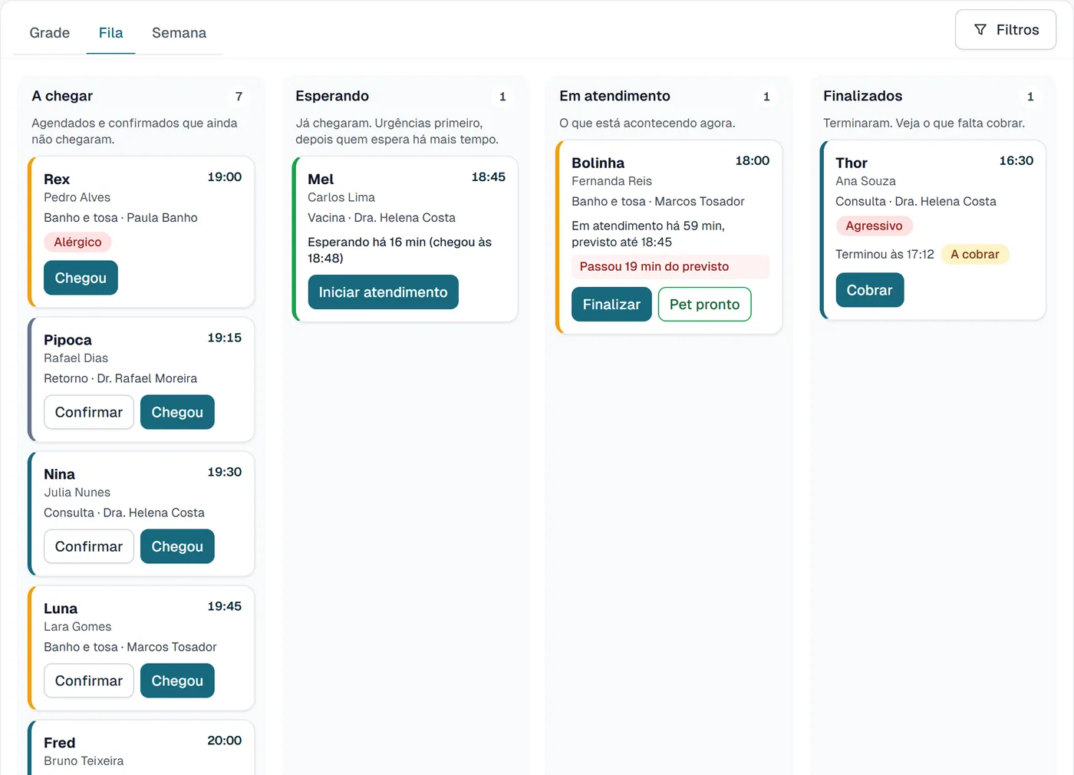Click the Agressivo tag on Thor
Screen dimensions: 1074x775
click(x=874, y=226)
